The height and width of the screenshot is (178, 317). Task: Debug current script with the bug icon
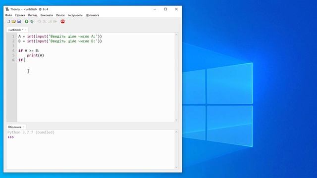(x=32, y=21)
